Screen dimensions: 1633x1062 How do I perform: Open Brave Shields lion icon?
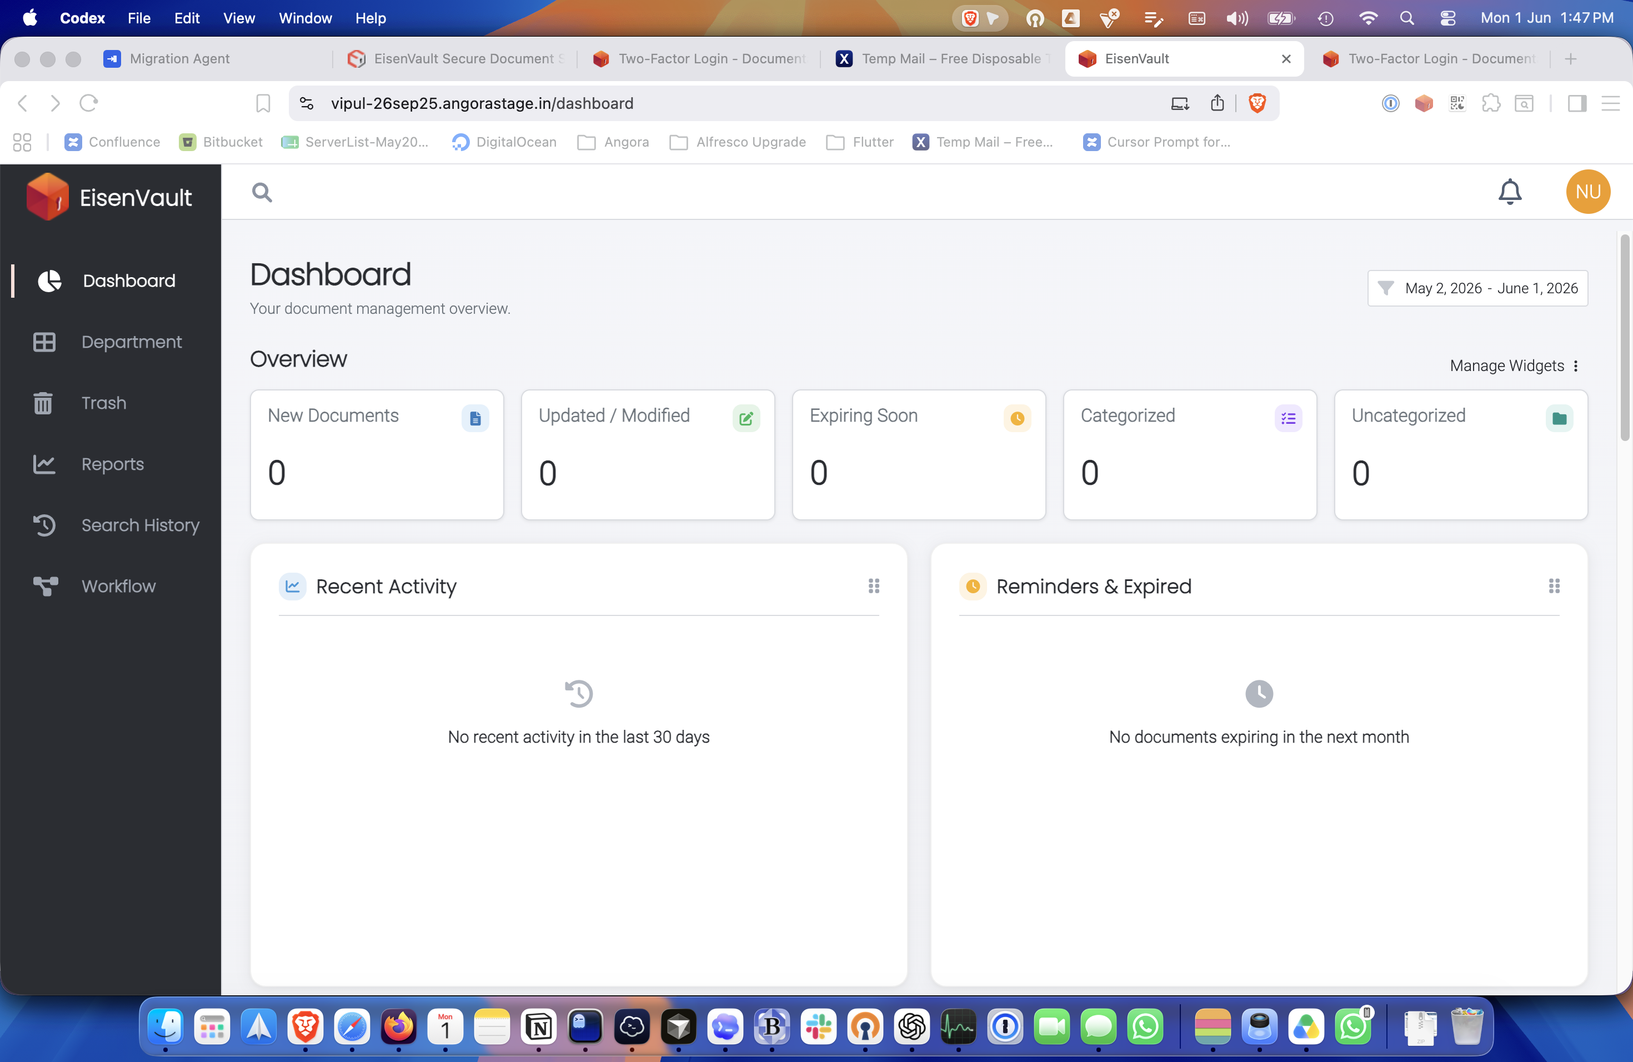point(1257,103)
